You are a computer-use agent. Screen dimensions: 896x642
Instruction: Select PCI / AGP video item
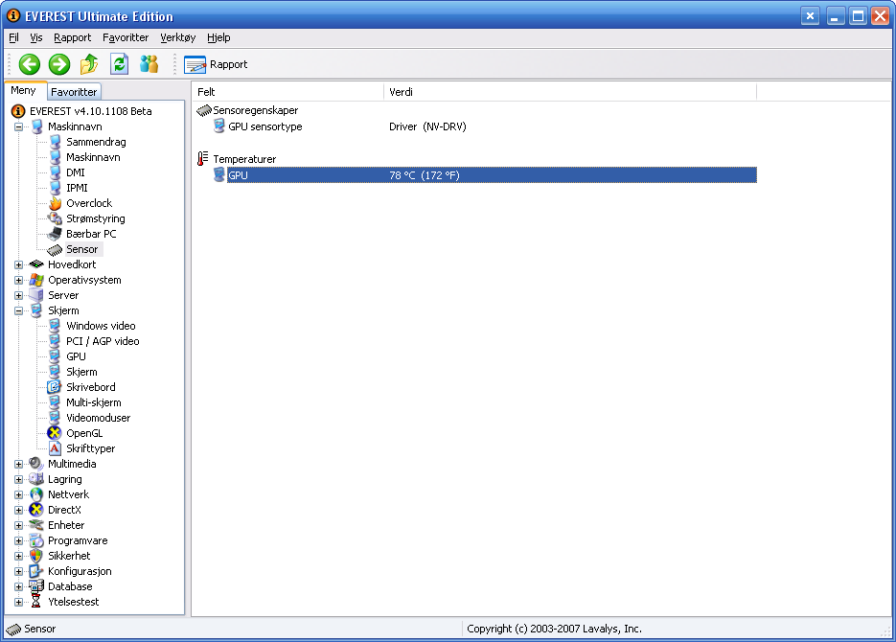point(103,341)
